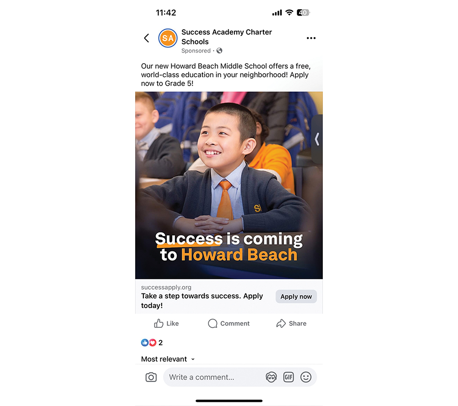Open Success Academy Charter Schools page name
Screen dimensions: 458x406
point(227,37)
